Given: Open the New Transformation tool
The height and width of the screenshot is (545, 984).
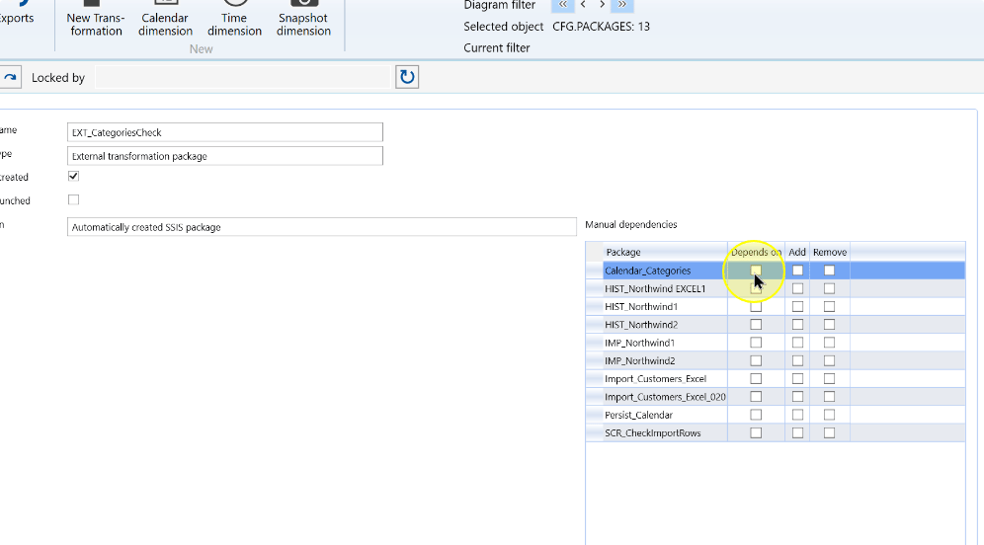Looking at the screenshot, I should point(96,19).
